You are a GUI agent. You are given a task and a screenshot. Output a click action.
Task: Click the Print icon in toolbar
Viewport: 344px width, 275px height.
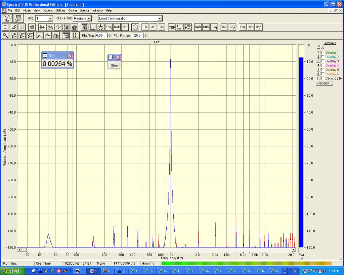pos(32,27)
